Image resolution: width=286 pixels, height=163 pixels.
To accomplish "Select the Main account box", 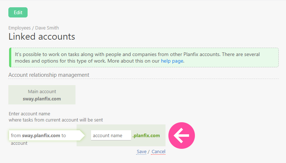I will 42,95.
